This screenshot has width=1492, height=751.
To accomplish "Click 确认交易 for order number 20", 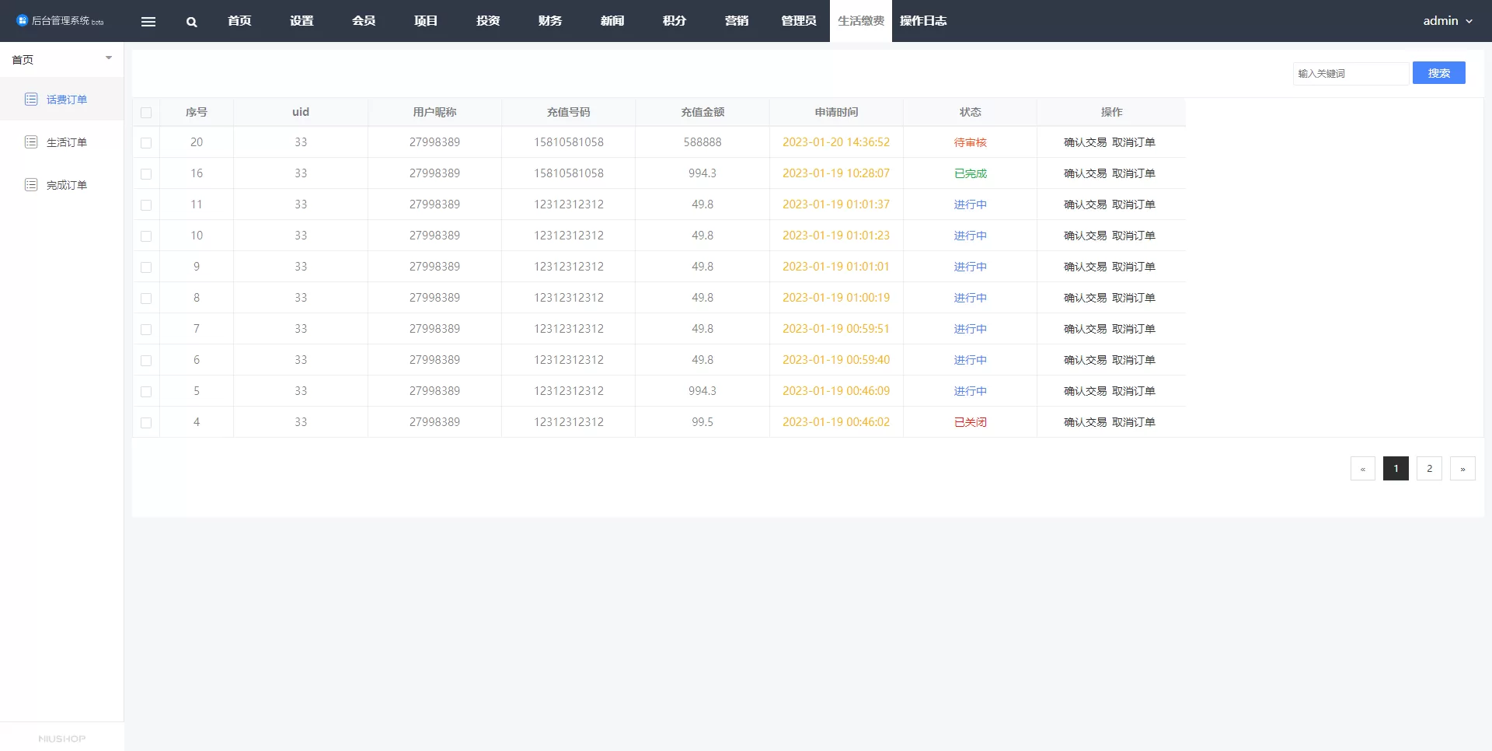I will (x=1085, y=142).
